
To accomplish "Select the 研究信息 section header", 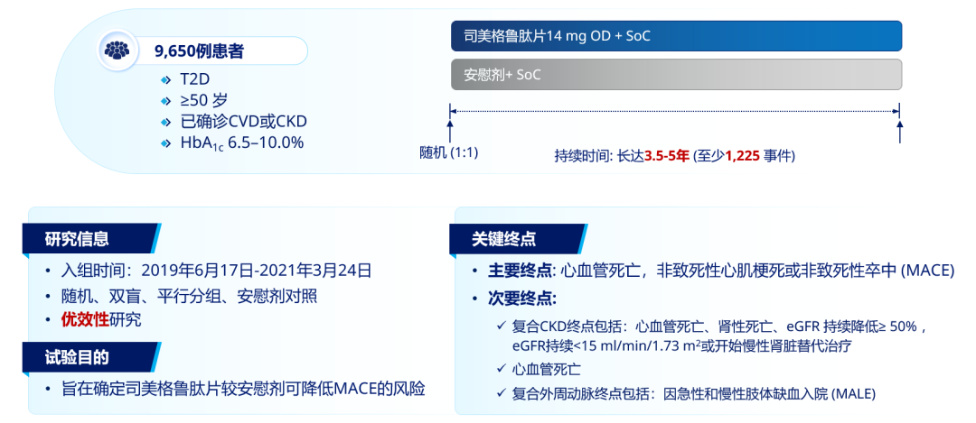I will tap(78, 239).
